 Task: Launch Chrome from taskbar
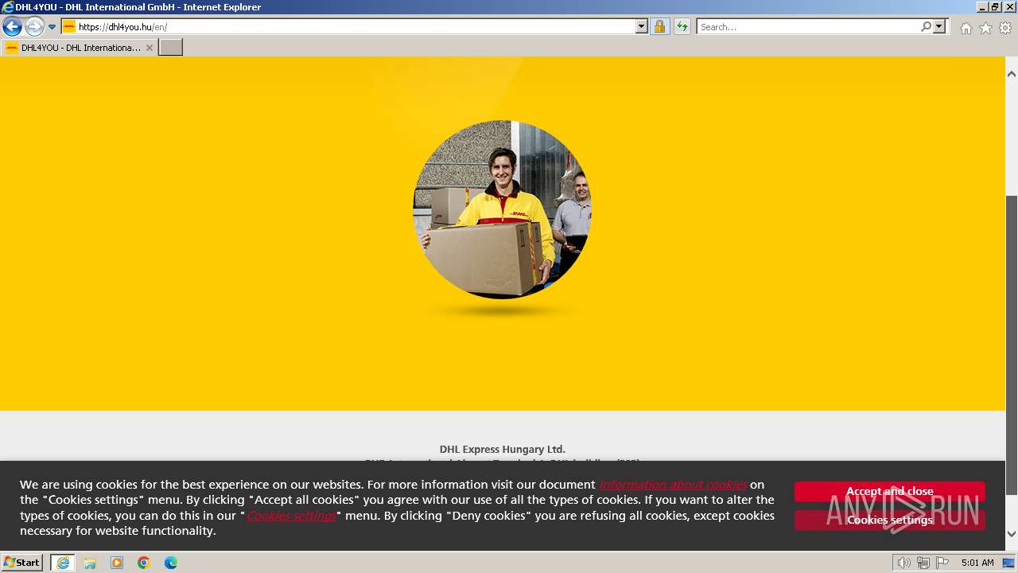(x=144, y=563)
